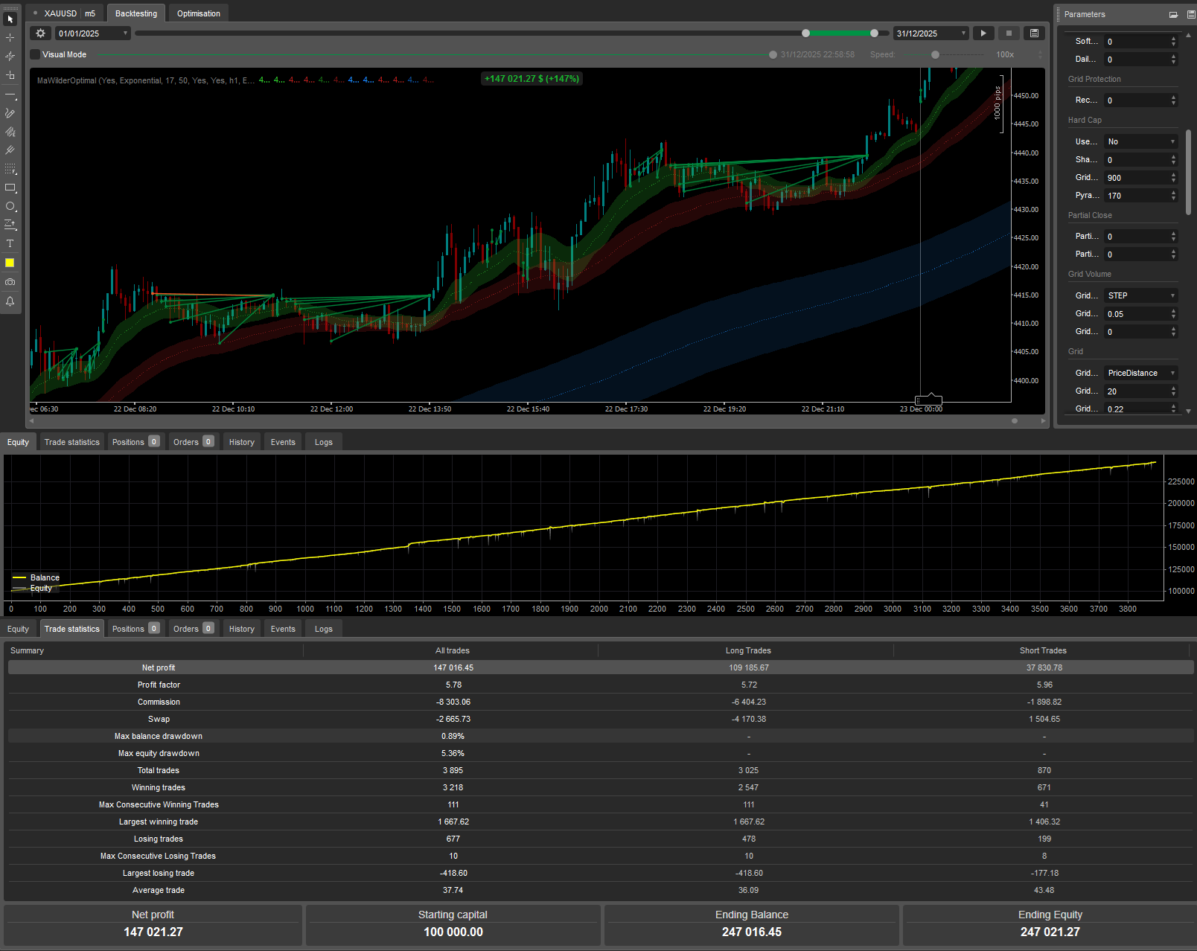The image size is (1197, 951).
Task: Select the cursor pointer tool
Action: pos(10,19)
